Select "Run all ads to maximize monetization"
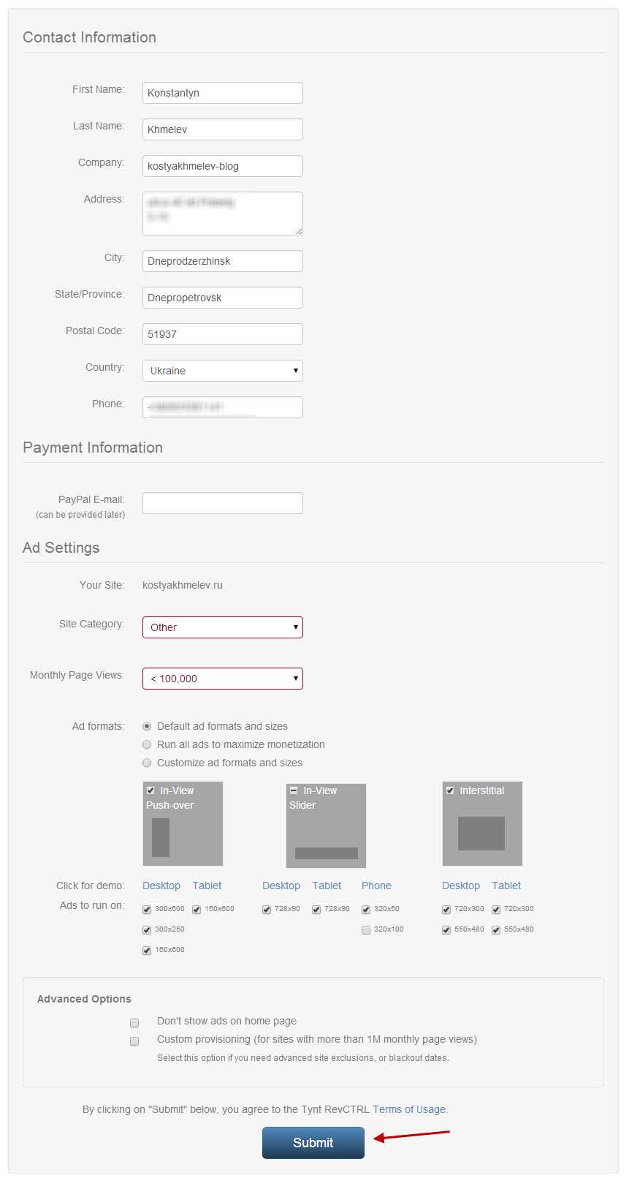The image size is (629, 1178). pyautogui.click(x=147, y=744)
